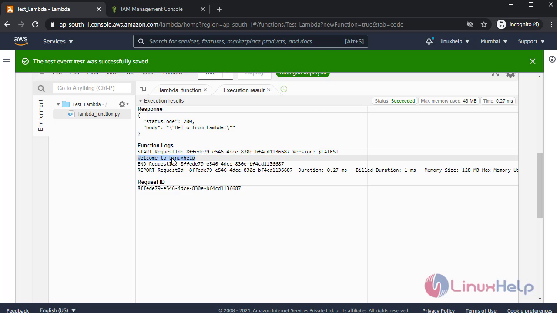
Task: Click the 'END RequestId' log line
Action: (x=211, y=164)
